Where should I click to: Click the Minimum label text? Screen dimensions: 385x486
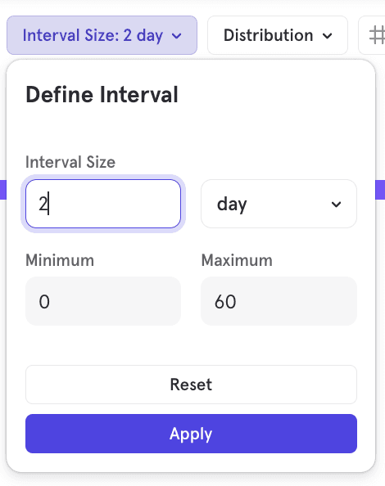(x=60, y=260)
